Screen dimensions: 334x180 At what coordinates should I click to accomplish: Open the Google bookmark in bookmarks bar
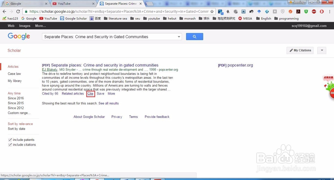point(29,18)
